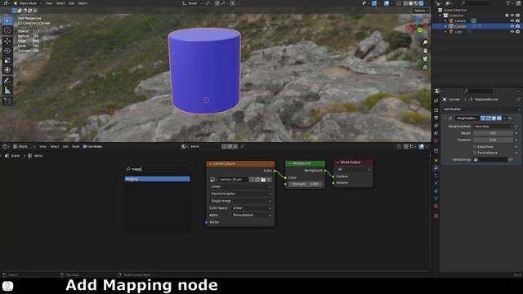Hide Camera with its eye icon in outliner
The height and width of the screenshot is (294, 523).
click(512, 20)
